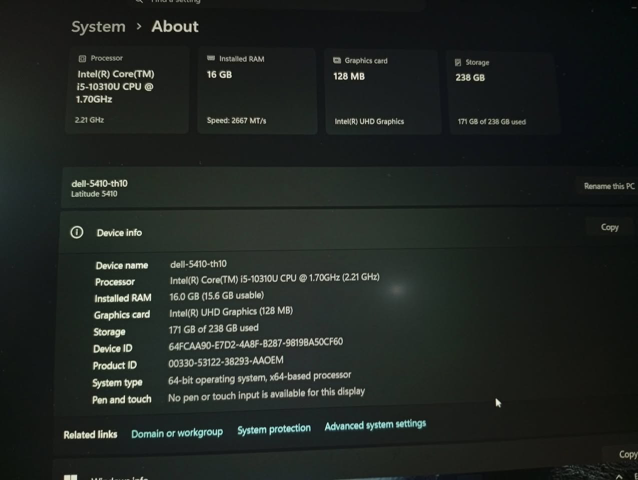This screenshot has height=480, width=638.
Task: Open Domain or workgroup link
Action: point(177,433)
